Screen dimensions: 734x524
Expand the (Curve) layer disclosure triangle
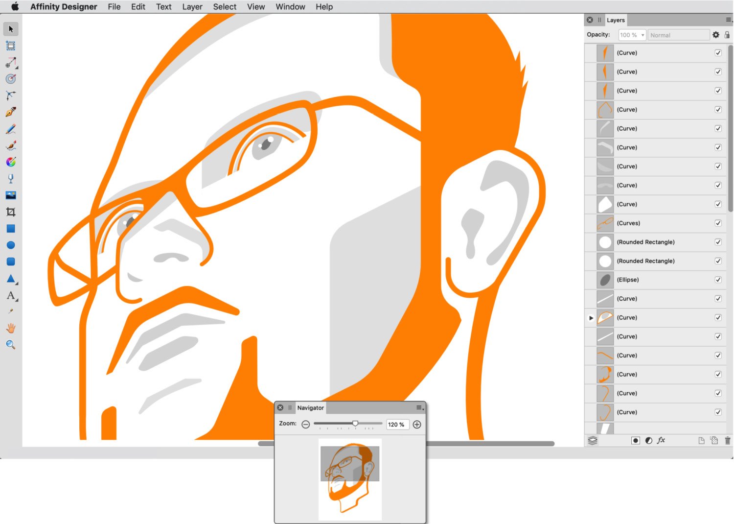pos(591,318)
